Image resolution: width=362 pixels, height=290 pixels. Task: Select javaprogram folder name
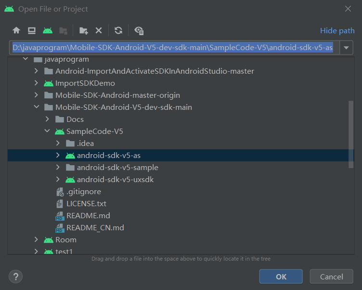66,59
